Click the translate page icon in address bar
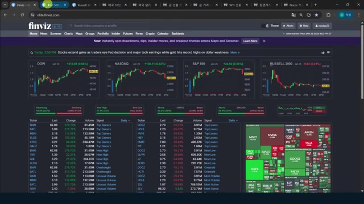This screenshot has height=204, width=364. [293, 15]
